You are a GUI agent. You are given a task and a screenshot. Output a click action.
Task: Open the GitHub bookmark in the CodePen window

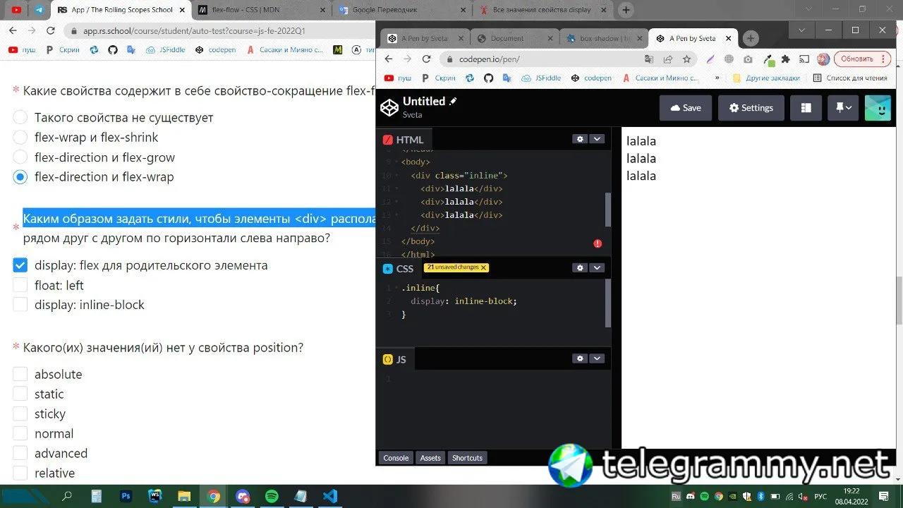(488, 78)
